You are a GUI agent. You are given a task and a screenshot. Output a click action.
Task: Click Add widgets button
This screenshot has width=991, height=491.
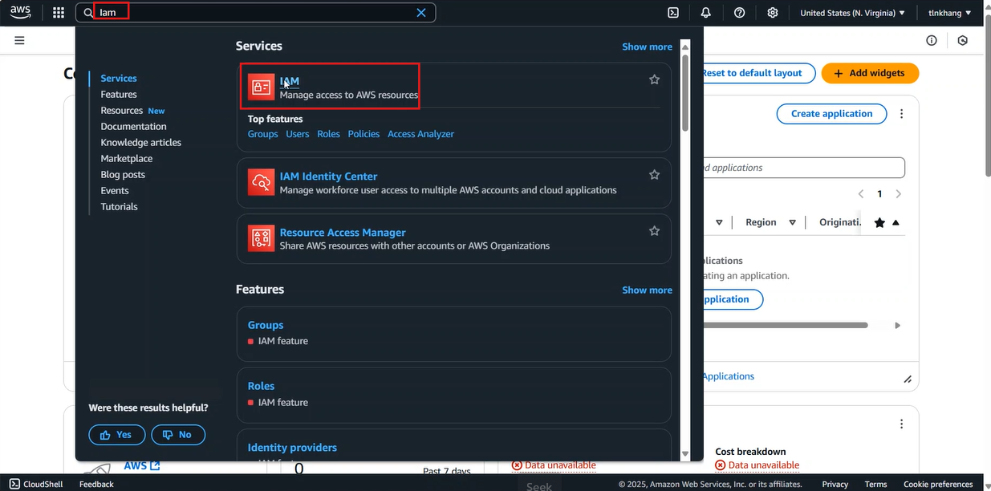click(870, 73)
